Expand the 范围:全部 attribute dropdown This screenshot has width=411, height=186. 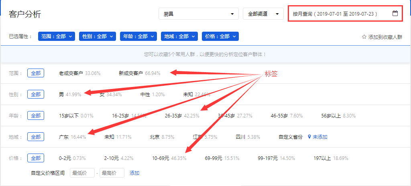57,36
